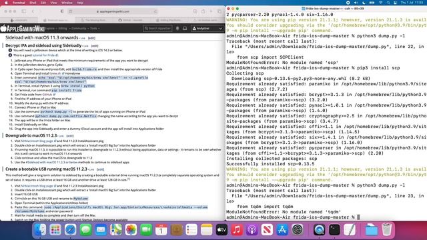
Task: Edit the 'Decrypt IPA and sideload' section
Action: point(95,46)
